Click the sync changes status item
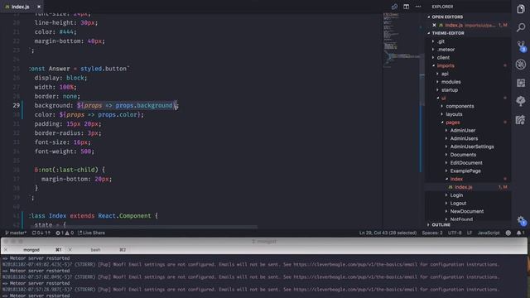 [41, 233]
